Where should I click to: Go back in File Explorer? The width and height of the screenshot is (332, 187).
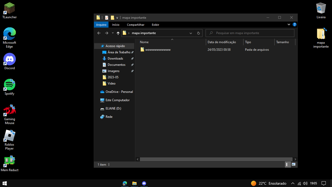(x=99, y=33)
